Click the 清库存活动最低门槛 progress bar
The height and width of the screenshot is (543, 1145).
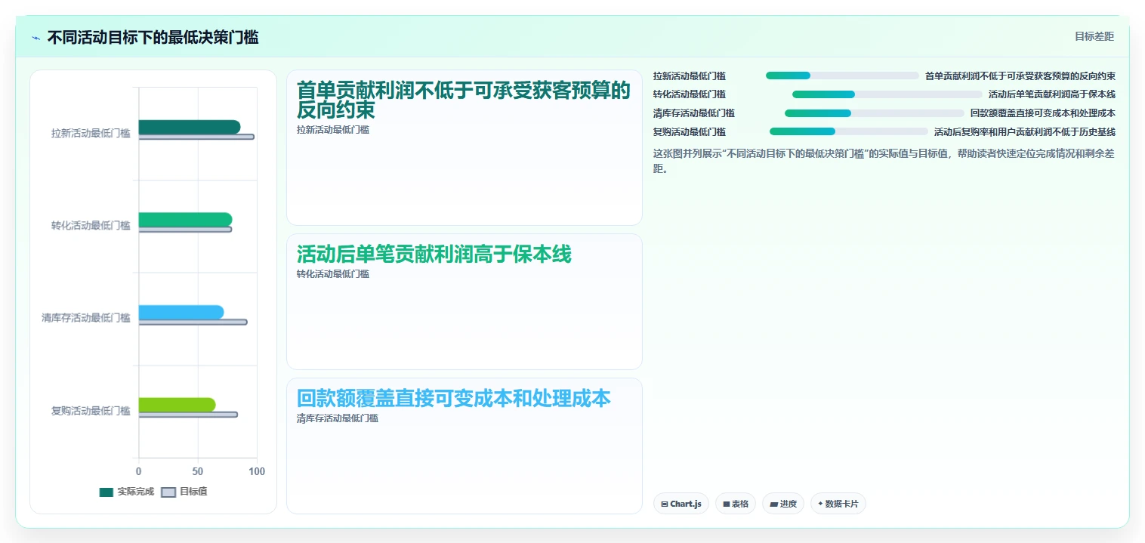[x=875, y=113]
